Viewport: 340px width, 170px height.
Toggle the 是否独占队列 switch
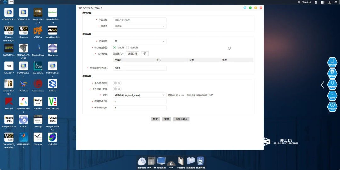pyautogui.click(x=117, y=83)
